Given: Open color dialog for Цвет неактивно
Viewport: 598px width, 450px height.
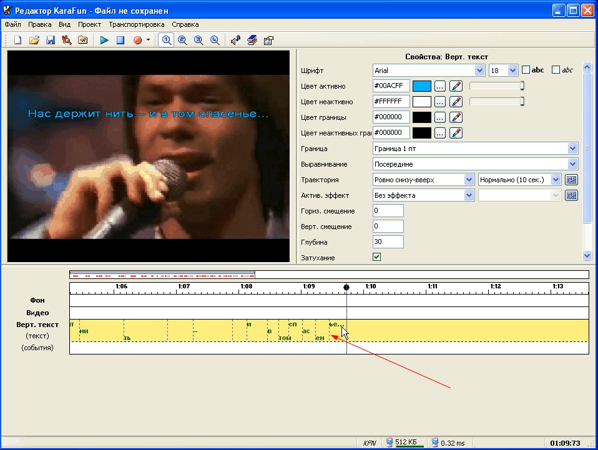Looking at the screenshot, I should [439, 102].
